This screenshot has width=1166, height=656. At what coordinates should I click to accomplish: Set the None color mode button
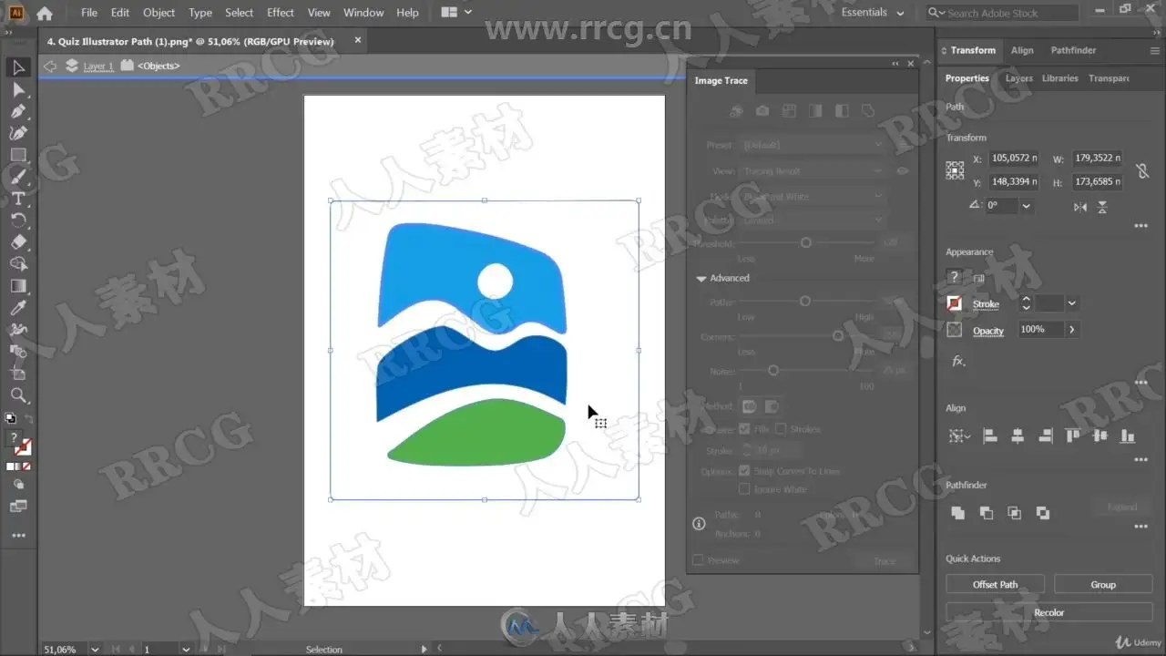coord(27,466)
